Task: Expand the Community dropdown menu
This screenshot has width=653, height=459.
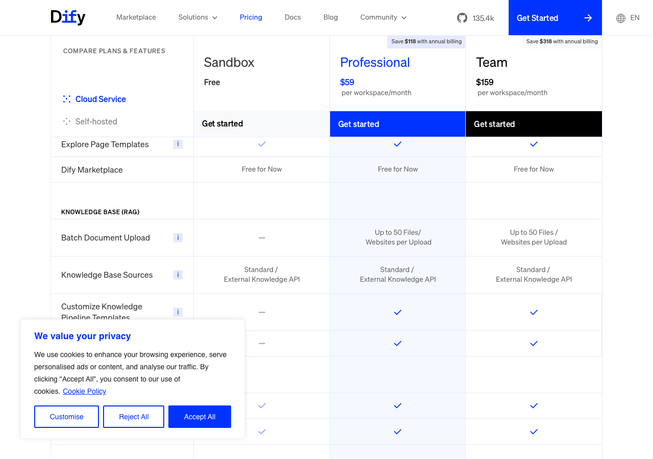Action: [x=383, y=17]
